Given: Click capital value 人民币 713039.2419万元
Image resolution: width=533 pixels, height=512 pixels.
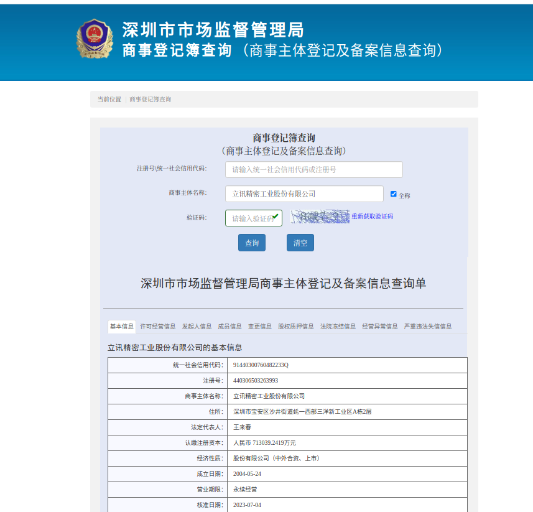Looking at the screenshot, I should (x=264, y=443).
